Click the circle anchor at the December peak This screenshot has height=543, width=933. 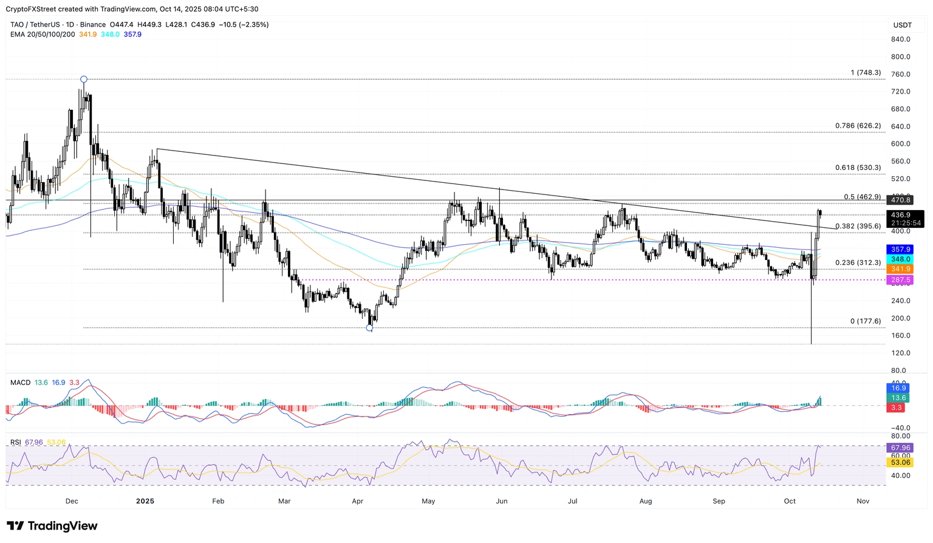[84, 79]
